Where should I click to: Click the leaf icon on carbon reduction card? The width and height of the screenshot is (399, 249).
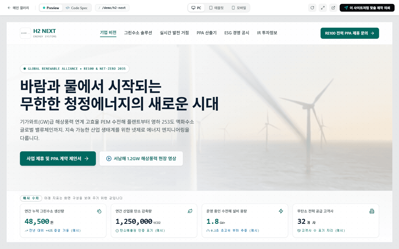click(x=190, y=211)
